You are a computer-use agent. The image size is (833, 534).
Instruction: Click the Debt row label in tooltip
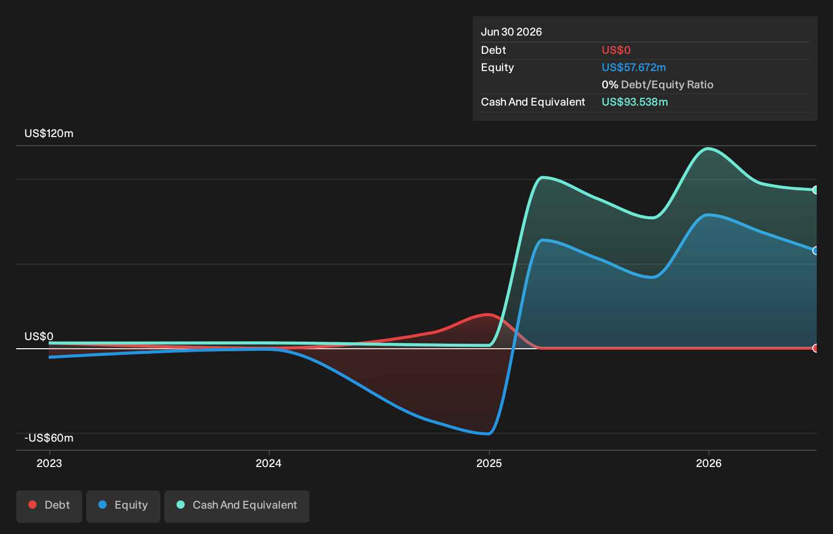pyautogui.click(x=494, y=50)
